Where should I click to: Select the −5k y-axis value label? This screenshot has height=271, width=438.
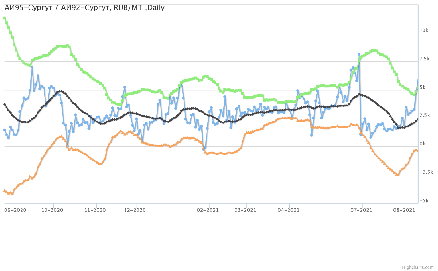(x=424, y=201)
